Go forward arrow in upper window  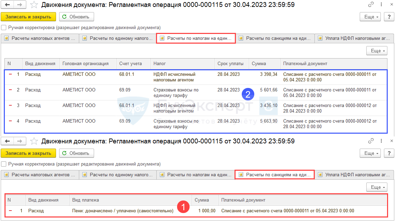tap(20, 5)
